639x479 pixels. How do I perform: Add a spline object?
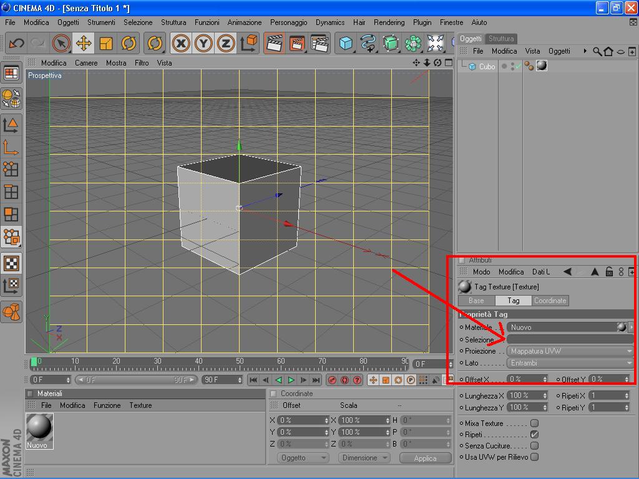point(368,43)
